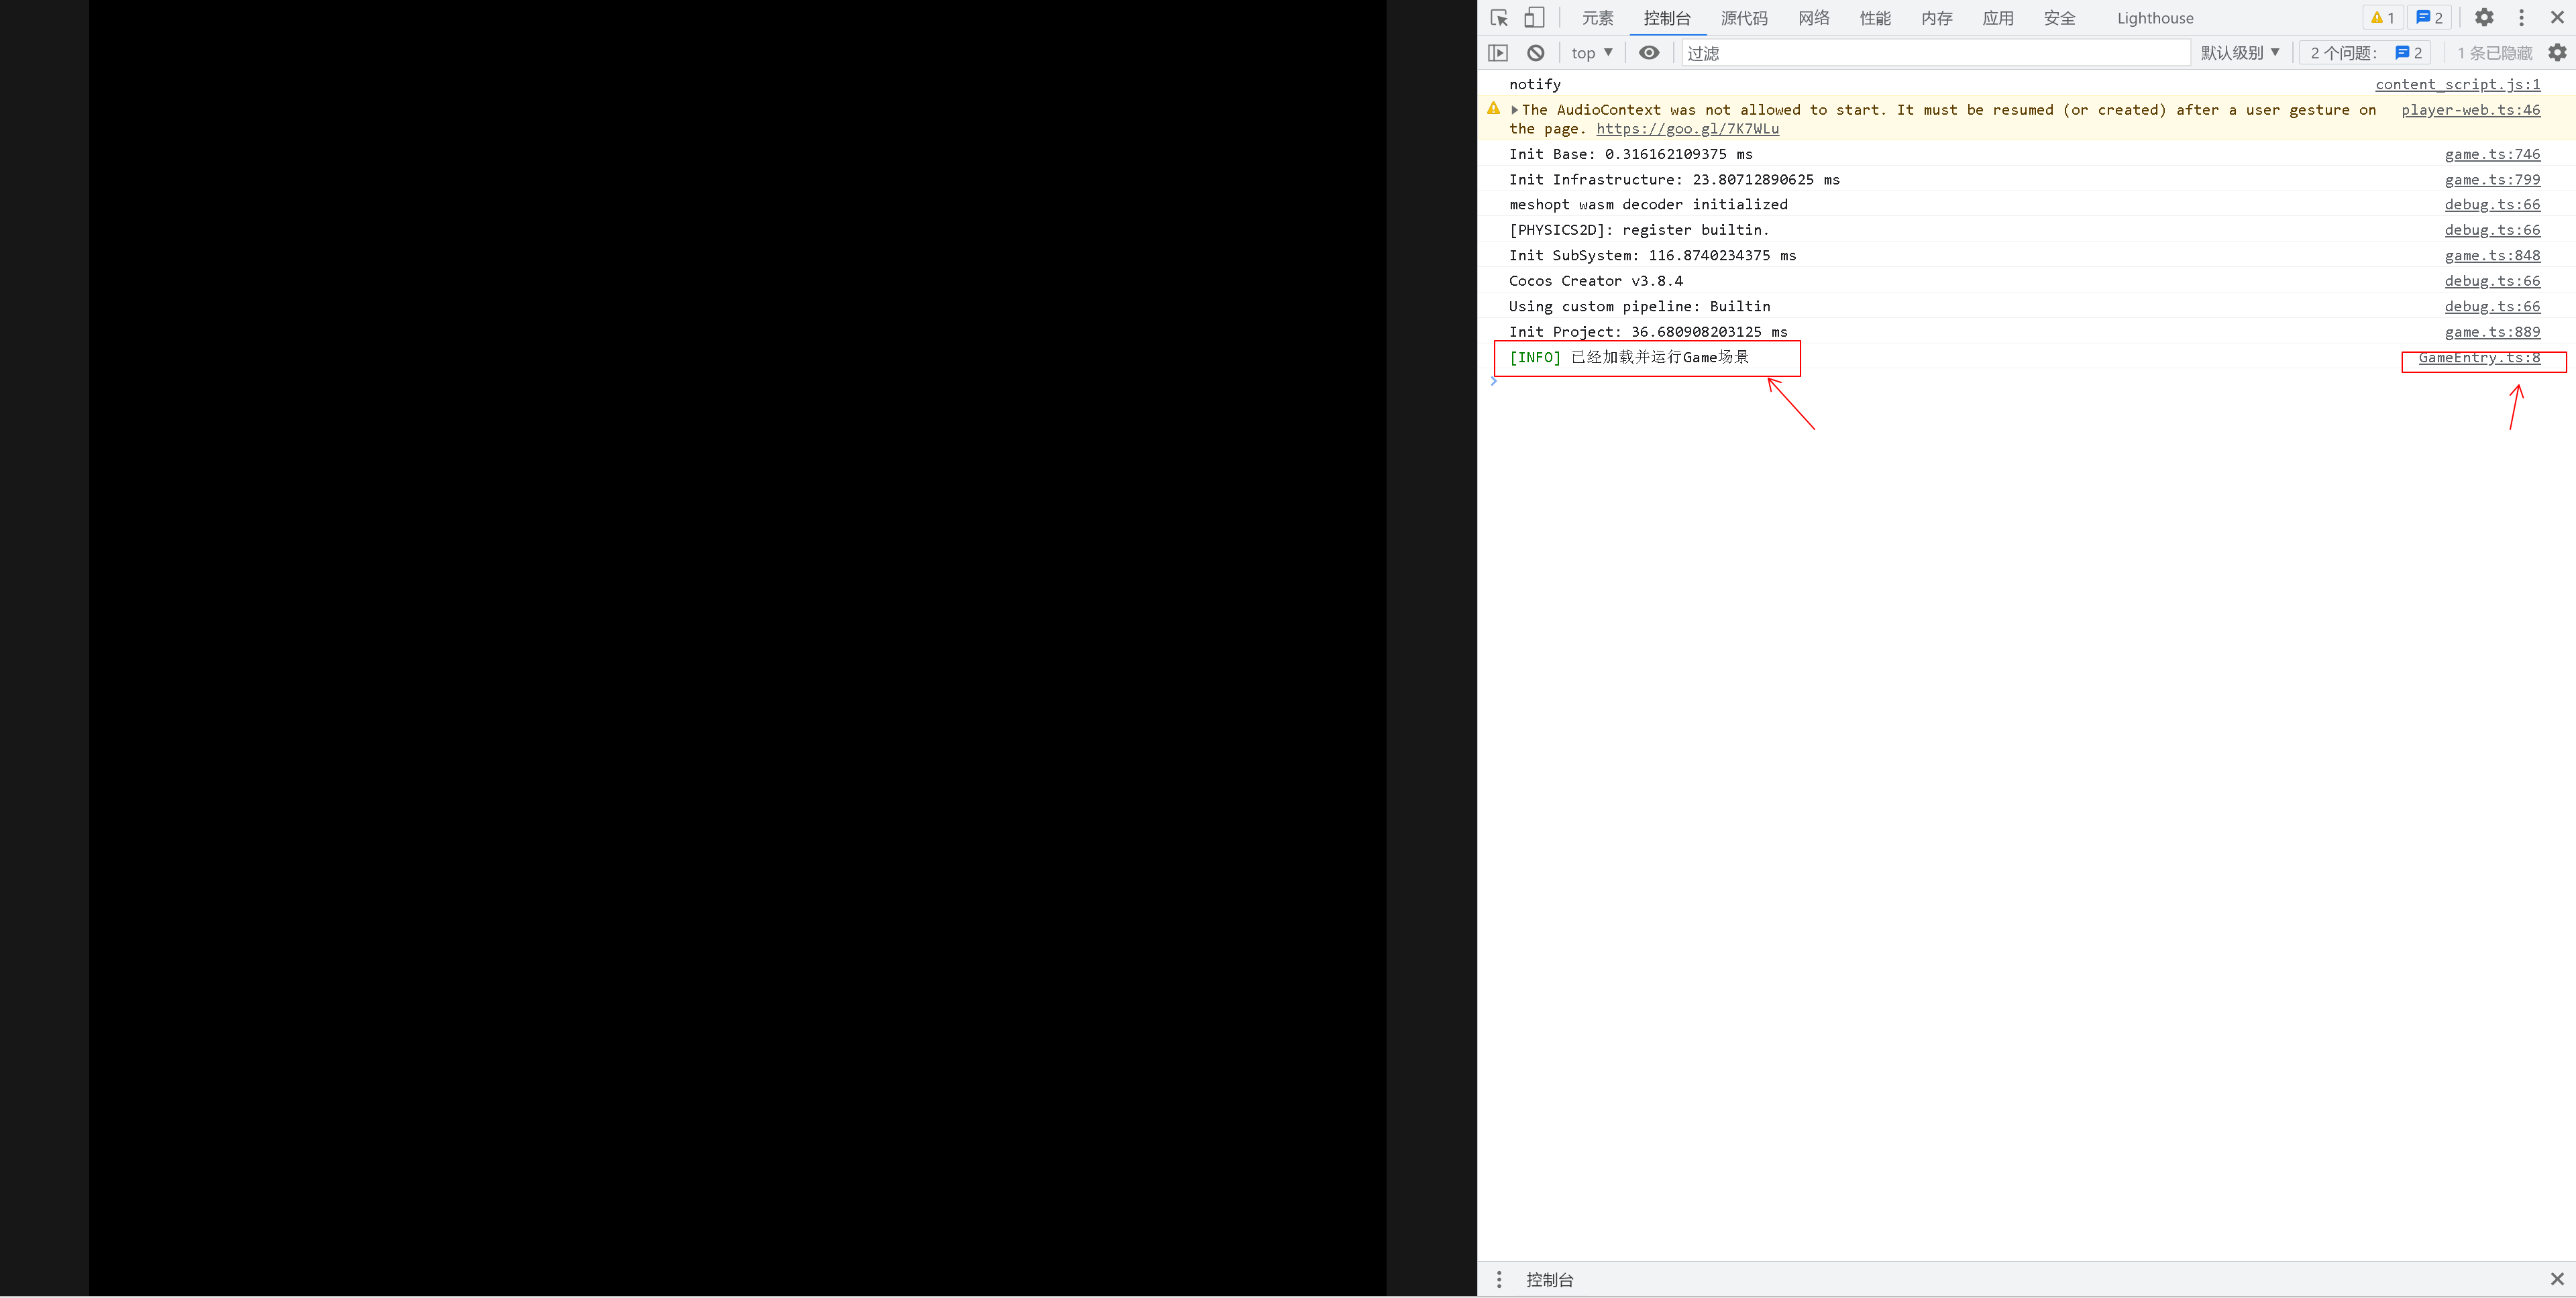The height and width of the screenshot is (1298, 2576).
Task: Switch to the 安全 tab
Action: tap(2060, 18)
